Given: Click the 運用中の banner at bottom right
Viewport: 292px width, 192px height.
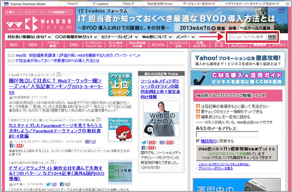Looking at the screenshot, I should pos(237,185).
